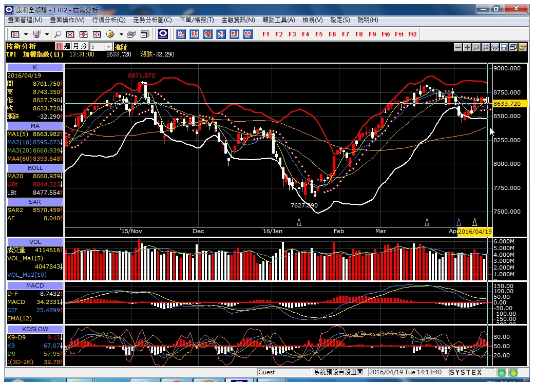The width and height of the screenshot is (534, 382).
Task: Click the 7627.890 low price label
Action: coord(304,205)
